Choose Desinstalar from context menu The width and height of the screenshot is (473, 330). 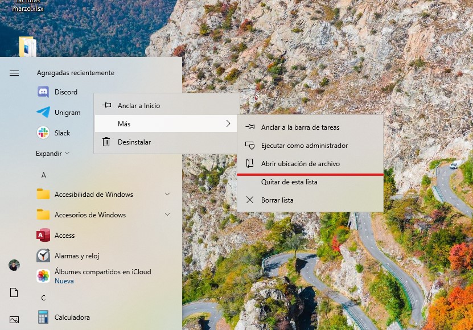[134, 142]
